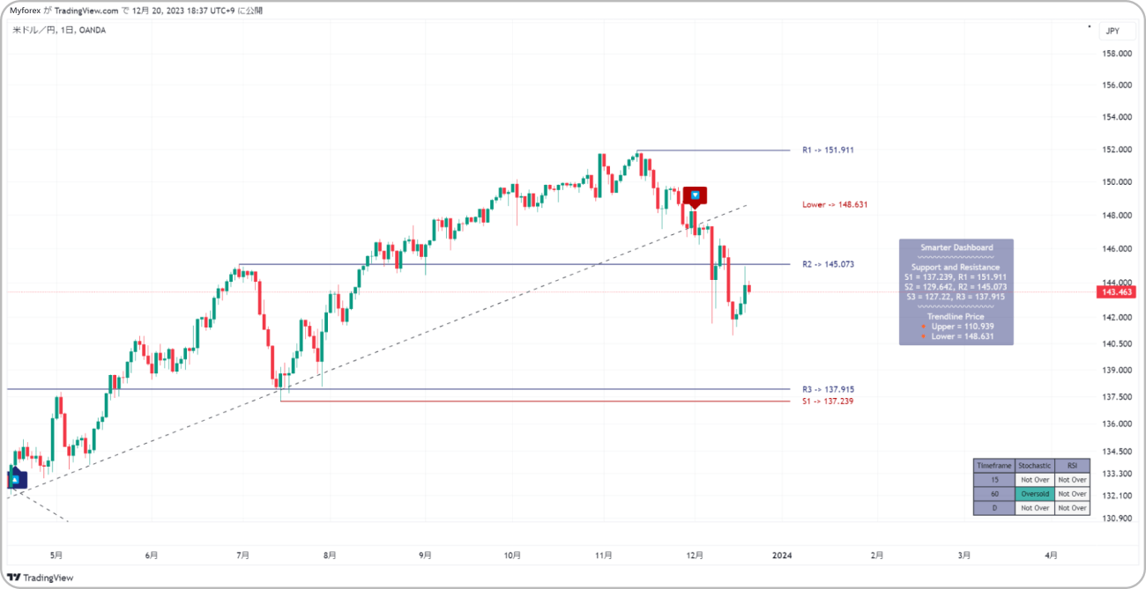This screenshot has width=1146, height=589.
Task: Click the red down-arrow sell signal marker
Action: pyautogui.click(x=696, y=195)
